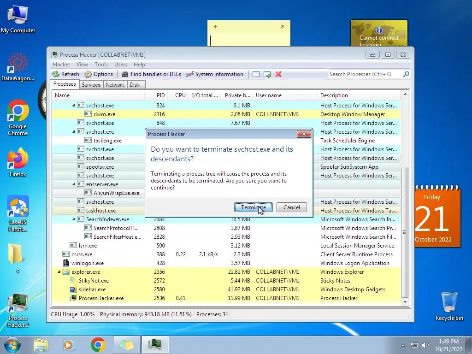472x354 pixels.
Task: Collapse svchost.exe above taskeng.exe
Action: (x=74, y=131)
